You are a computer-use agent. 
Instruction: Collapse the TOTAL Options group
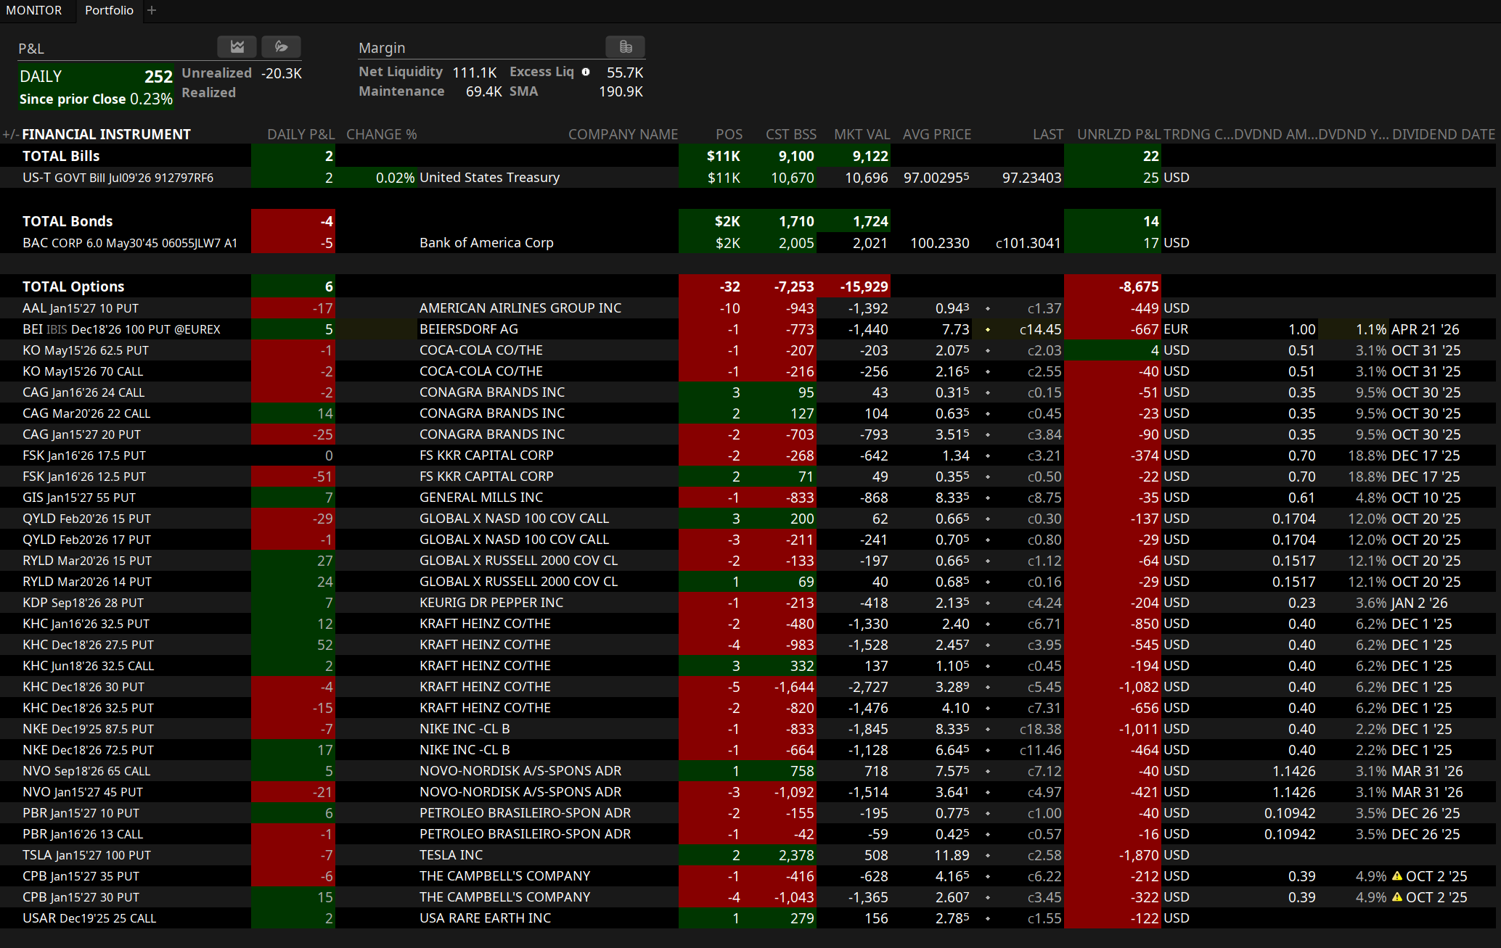[73, 287]
